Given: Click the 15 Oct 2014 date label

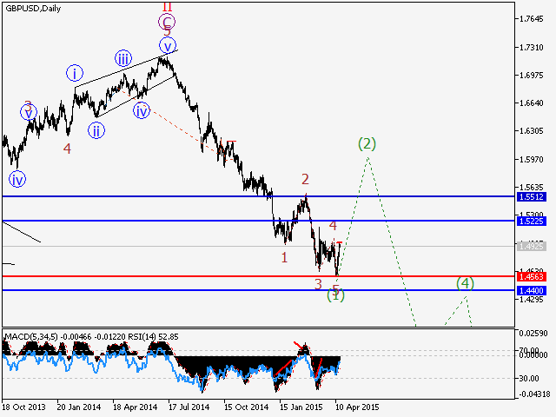Looking at the screenshot, I should tap(246, 407).
